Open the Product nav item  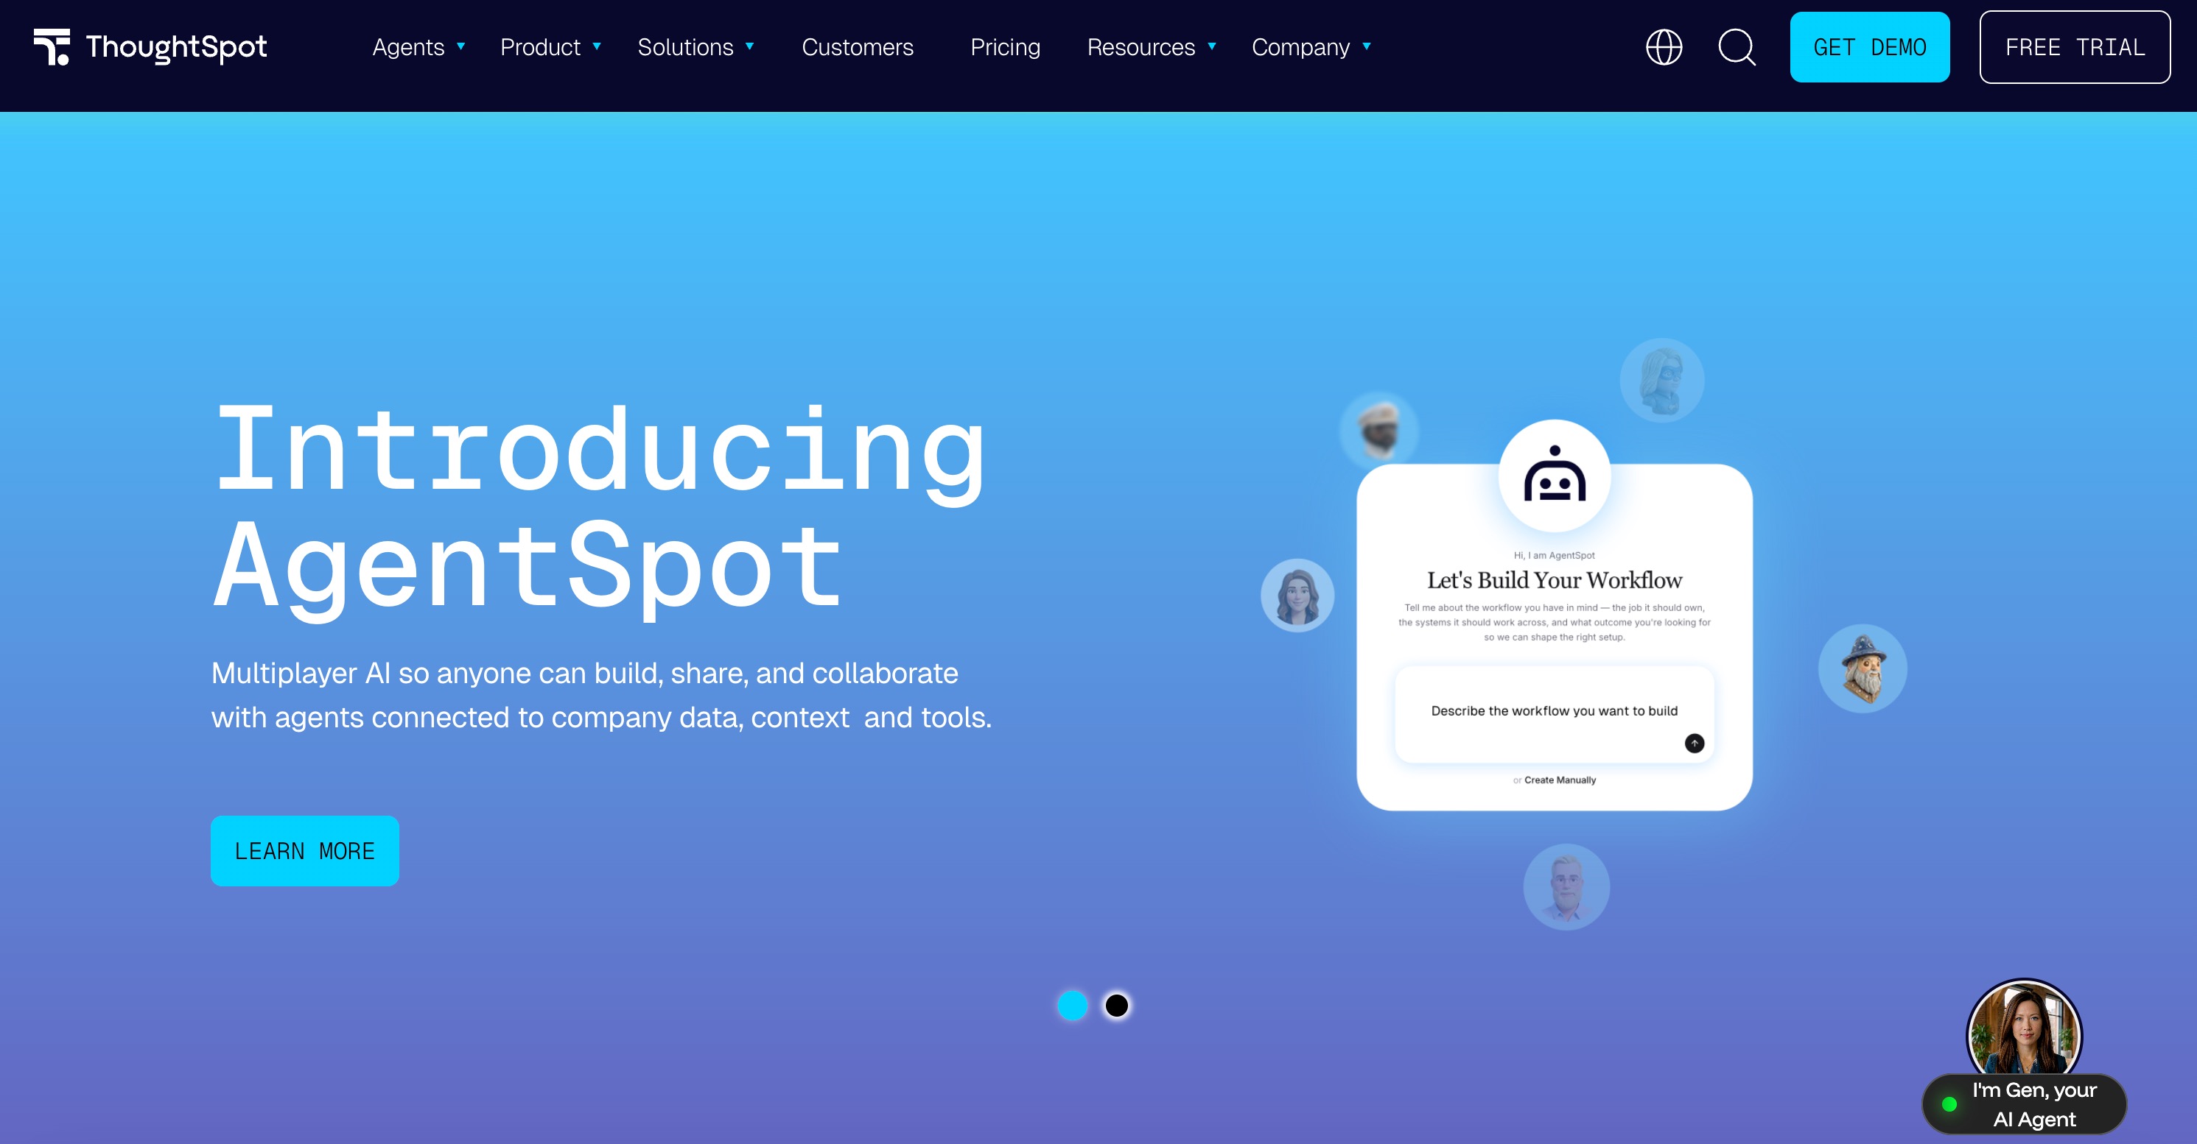click(x=540, y=47)
